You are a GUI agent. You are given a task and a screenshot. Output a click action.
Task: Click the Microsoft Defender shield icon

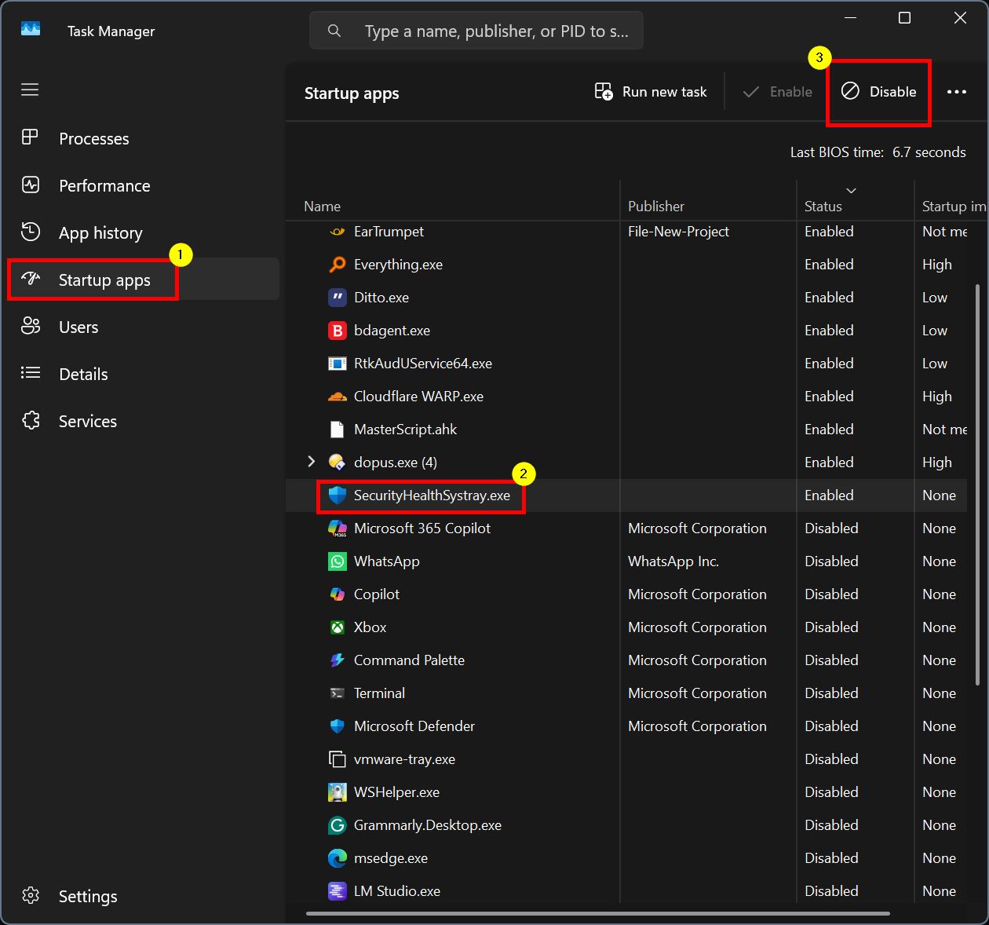338,726
